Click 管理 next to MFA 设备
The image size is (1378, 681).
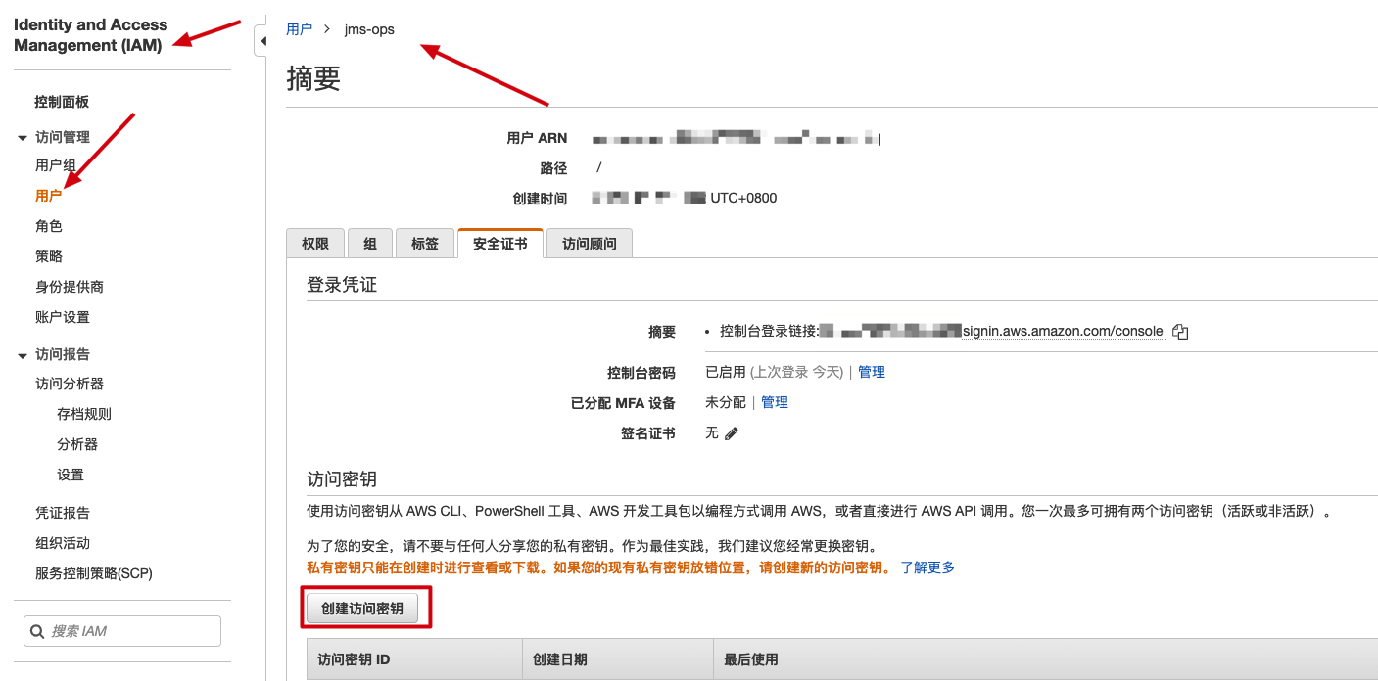775,402
